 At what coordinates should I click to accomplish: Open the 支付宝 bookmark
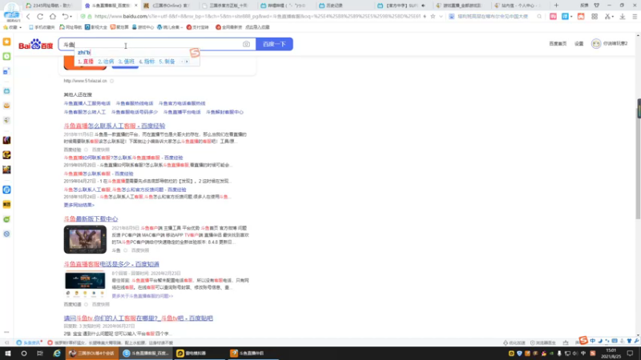pyautogui.click(x=197, y=27)
